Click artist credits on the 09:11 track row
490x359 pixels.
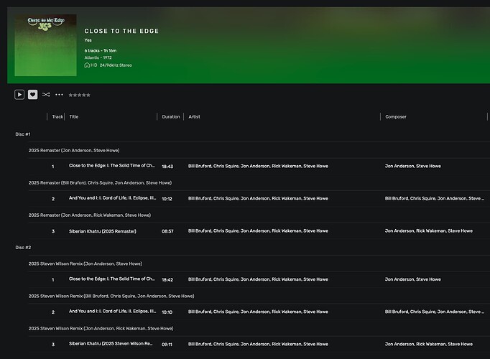click(x=258, y=345)
